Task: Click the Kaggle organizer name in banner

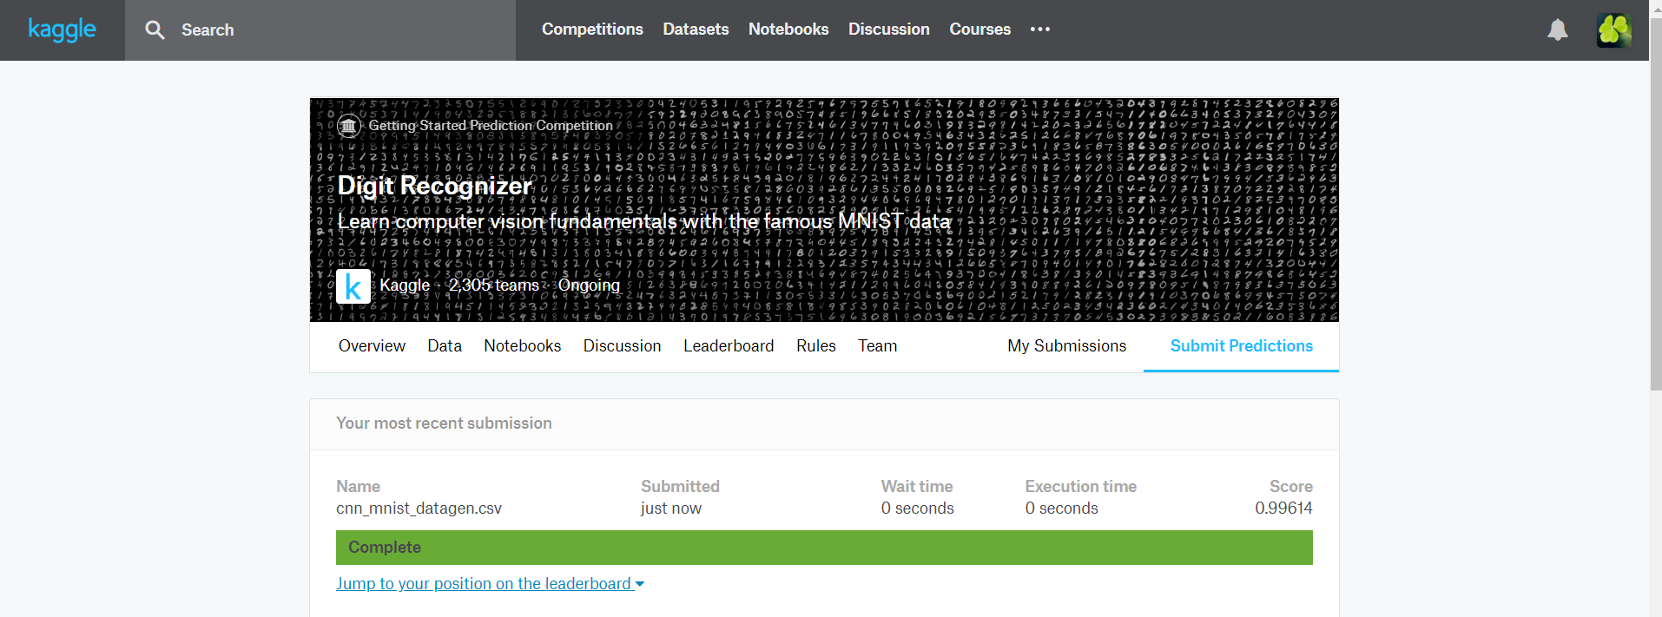Action: pos(405,286)
